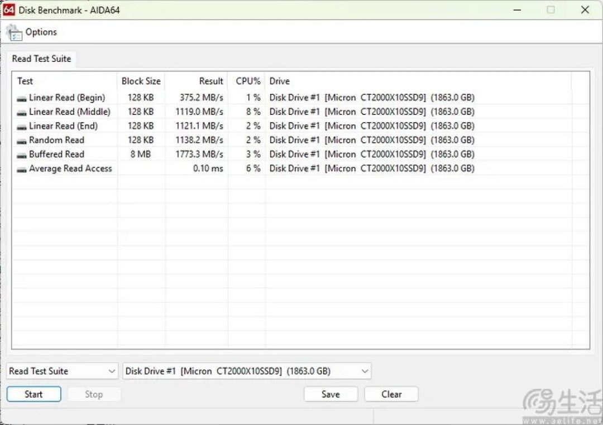
Task: Expand the Disk Drive #1 selection dropdown
Action: coord(246,371)
